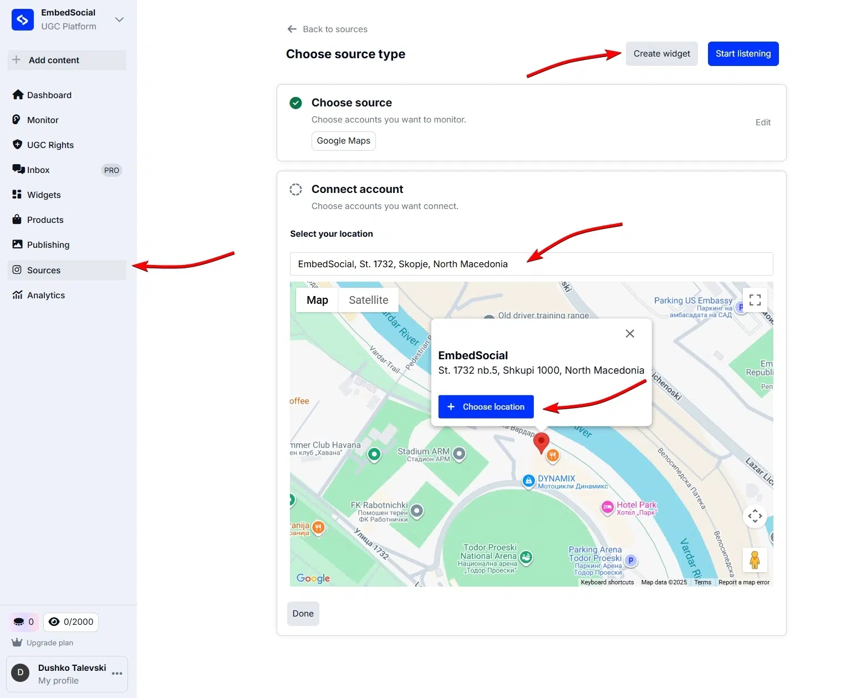Switch to the Map tab
This screenshot has height=698, width=851.
pyautogui.click(x=317, y=299)
